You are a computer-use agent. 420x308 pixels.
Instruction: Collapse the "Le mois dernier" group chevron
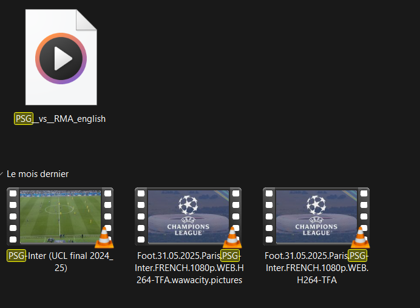[3, 175]
